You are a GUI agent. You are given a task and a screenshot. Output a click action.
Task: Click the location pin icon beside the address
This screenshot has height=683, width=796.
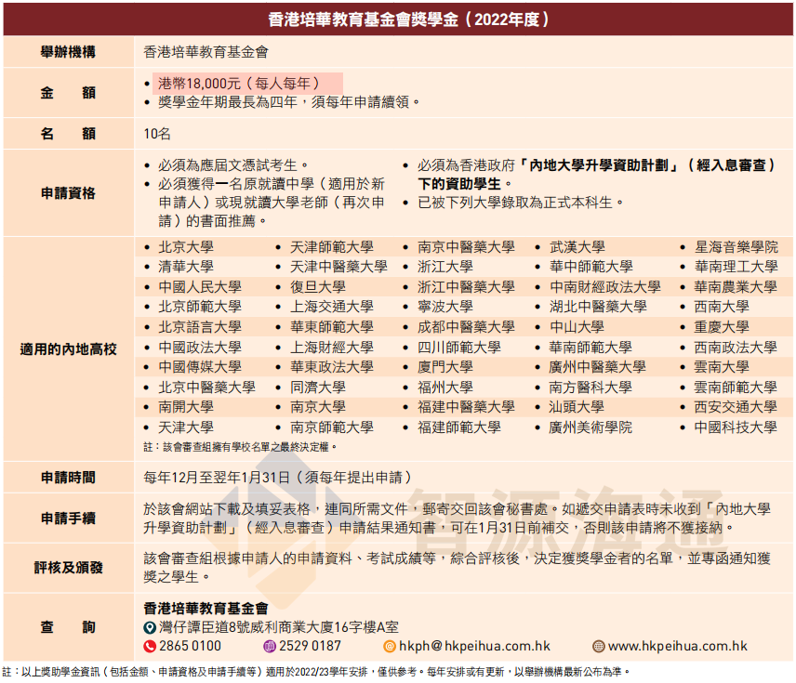149,627
